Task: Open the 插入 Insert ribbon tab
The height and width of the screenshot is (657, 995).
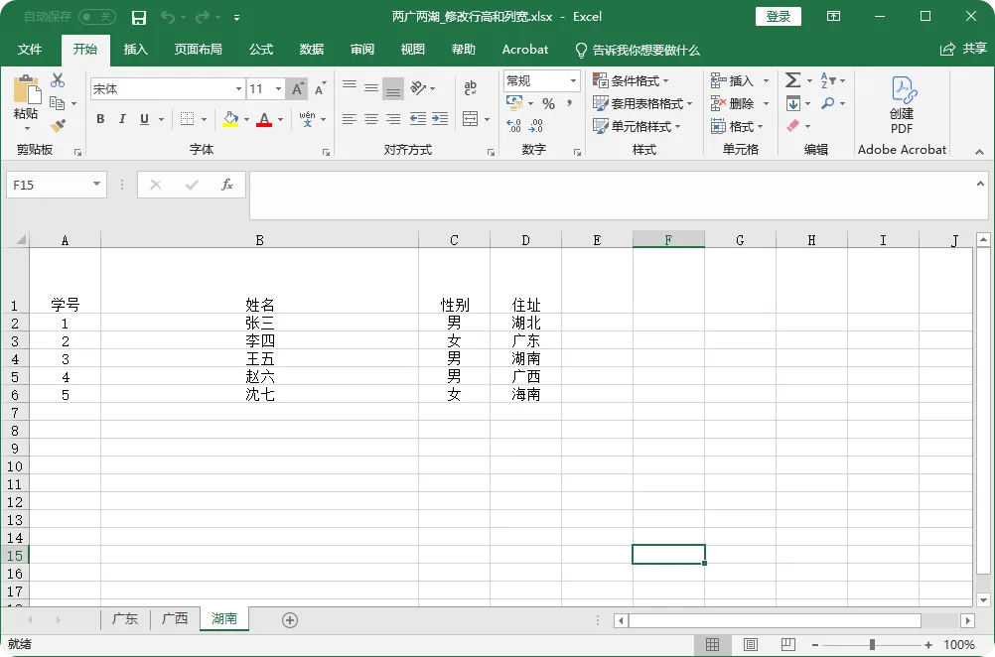Action: [x=135, y=50]
